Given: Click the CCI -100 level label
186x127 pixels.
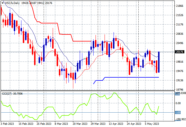Looking at the screenshot, I should click(178, 113).
